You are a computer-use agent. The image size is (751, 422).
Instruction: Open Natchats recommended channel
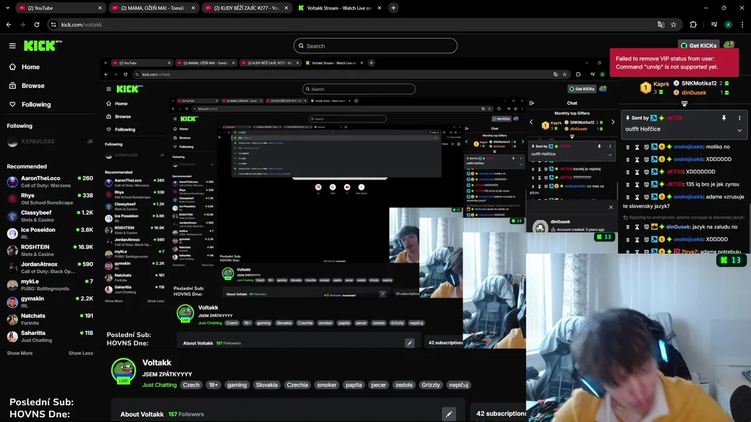(x=50, y=319)
